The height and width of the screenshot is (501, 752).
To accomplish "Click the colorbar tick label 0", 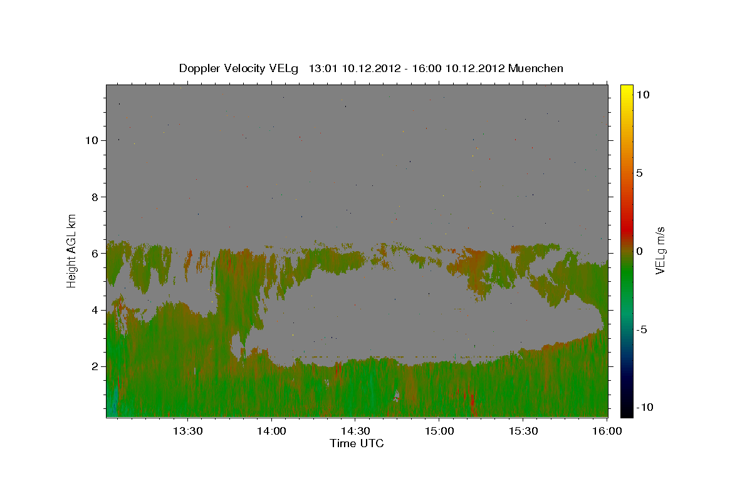I will pyautogui.click(x=639, y=251).
